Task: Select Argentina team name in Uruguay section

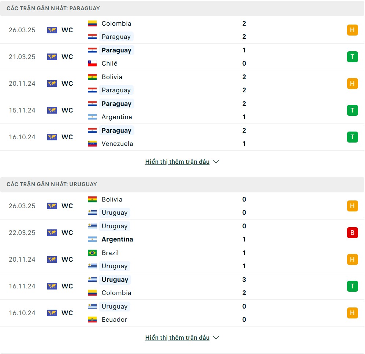Action: point(117,239)
